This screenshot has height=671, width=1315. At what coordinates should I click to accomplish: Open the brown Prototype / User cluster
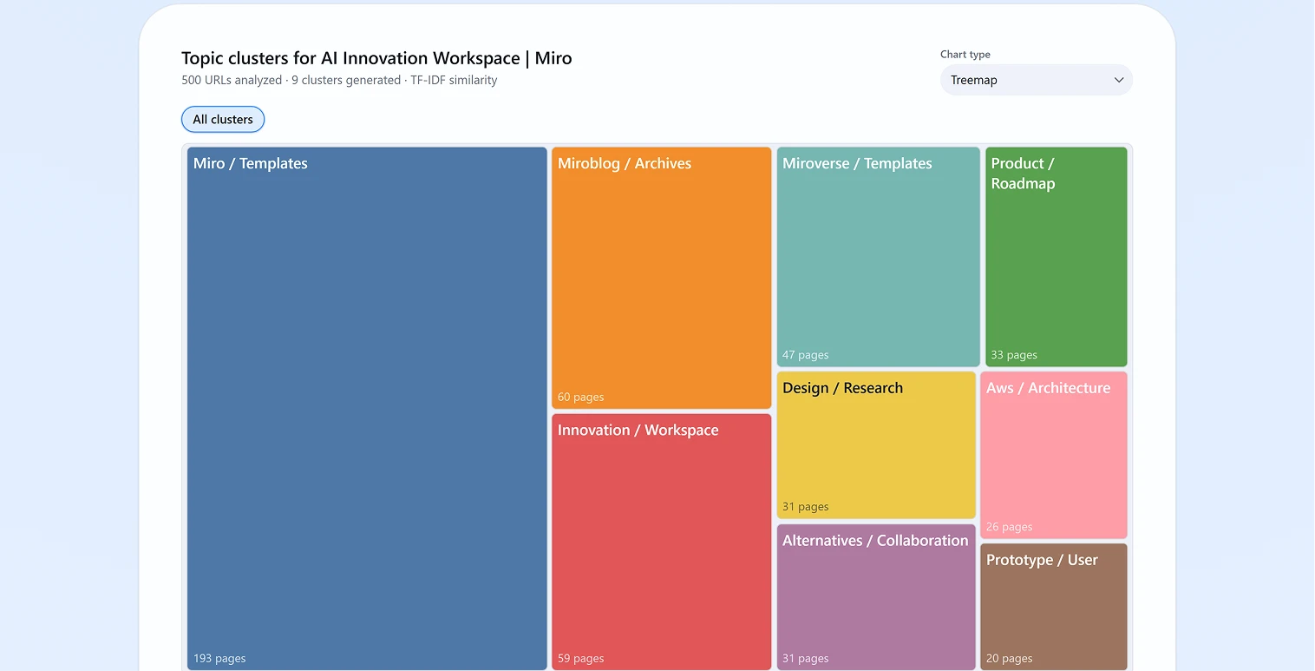(x=1054, y=607)
